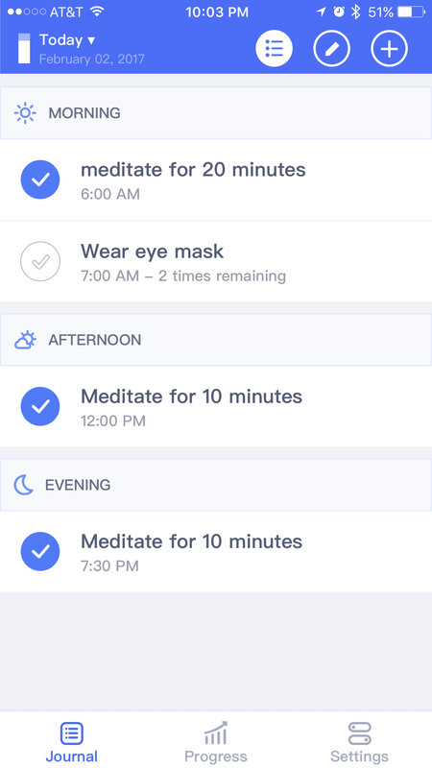Tap the sun icon in Morning header
This screenshot has height=768, width=432.
click(x=25, y=113)
